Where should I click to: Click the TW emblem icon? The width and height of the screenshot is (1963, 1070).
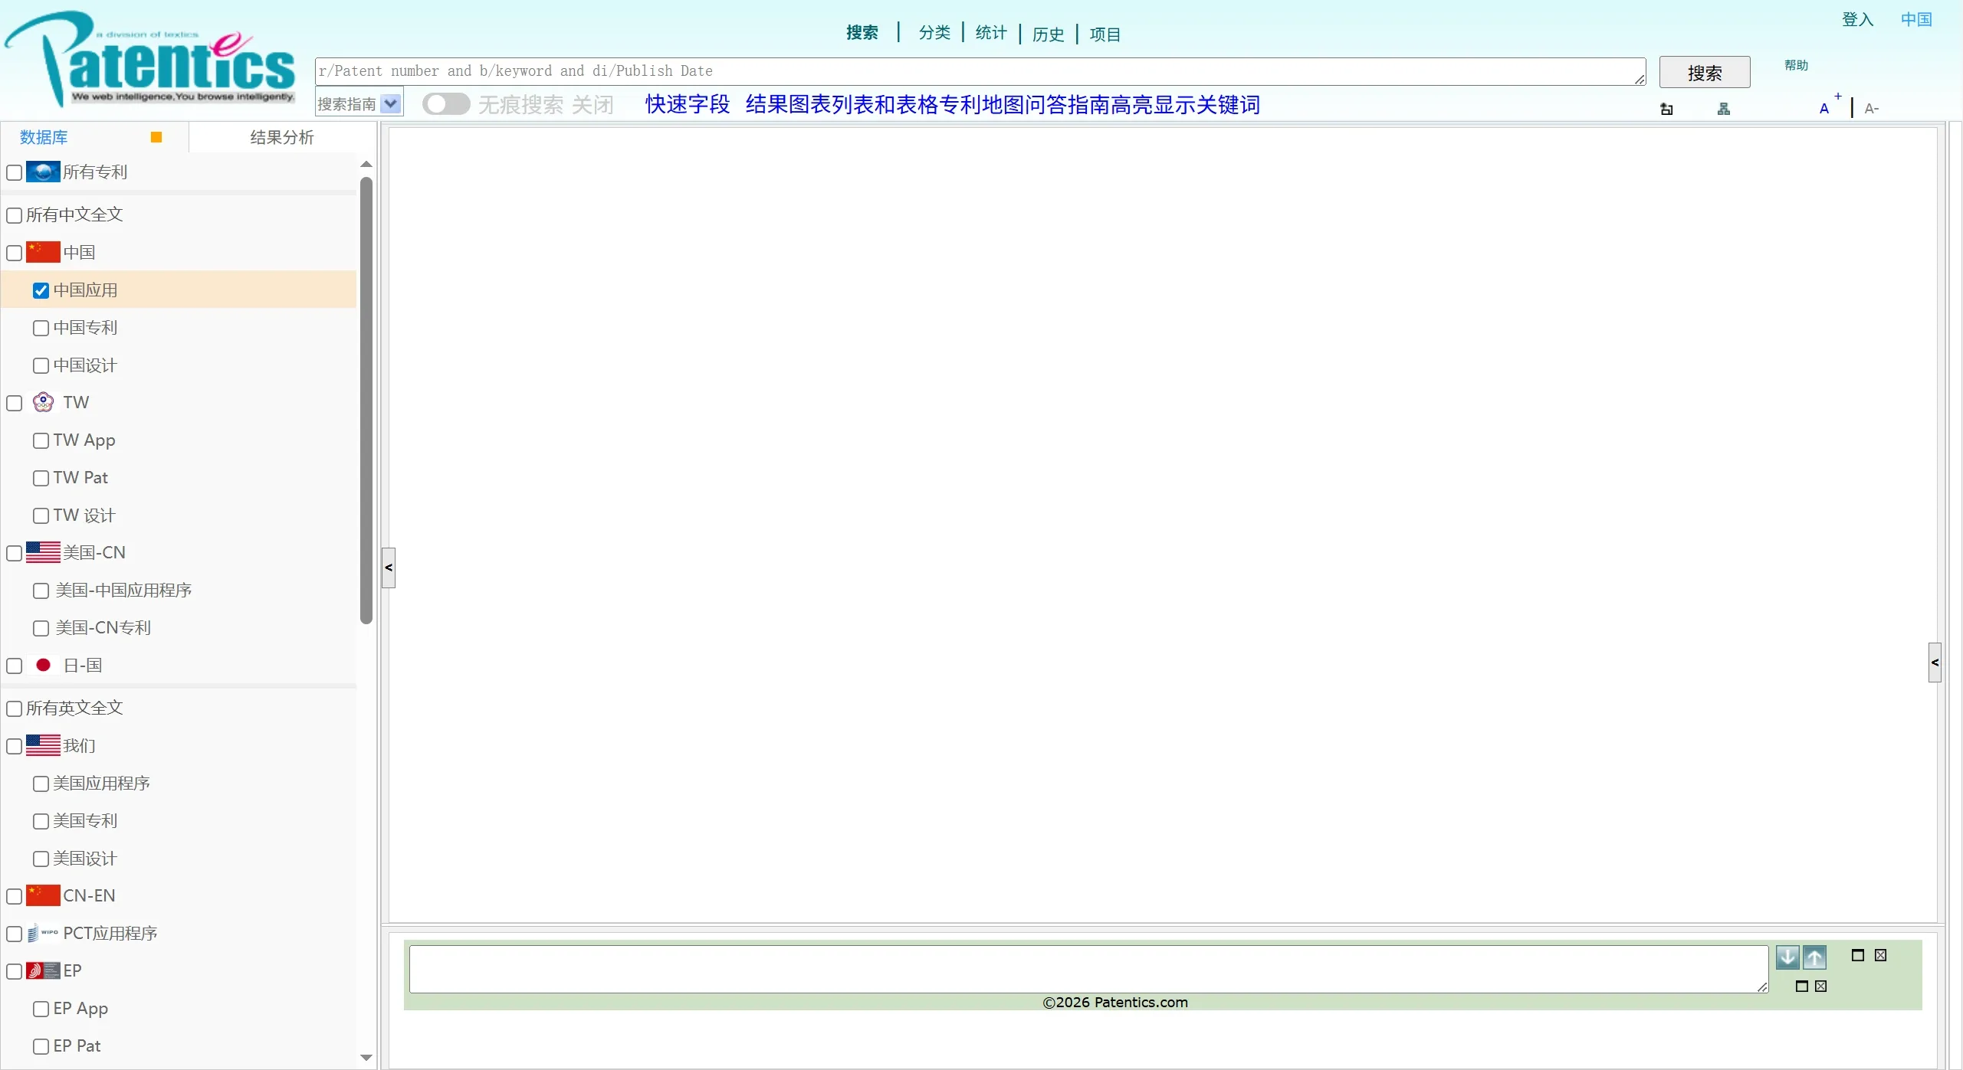(x=43, y=402)
